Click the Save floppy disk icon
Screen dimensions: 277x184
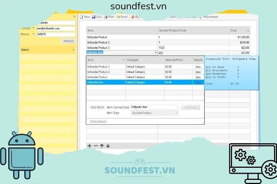[x=93, y=17]
